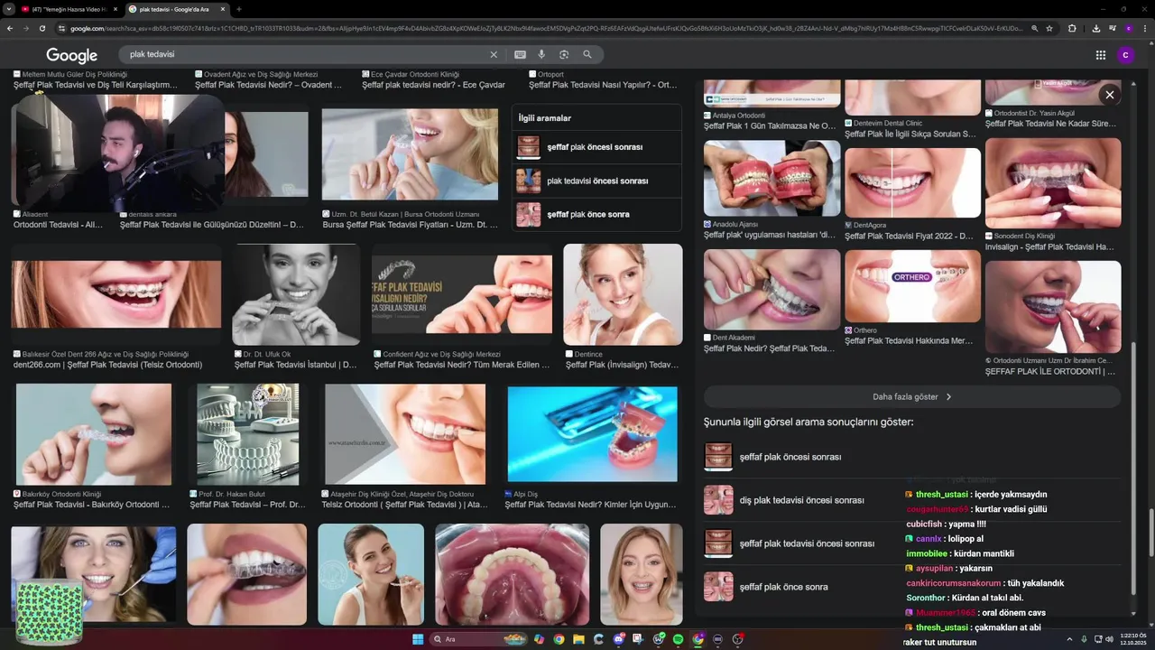The image size is (1155, 650).
Task: Open Google Lens image search
Action: (x=564, y=54)
